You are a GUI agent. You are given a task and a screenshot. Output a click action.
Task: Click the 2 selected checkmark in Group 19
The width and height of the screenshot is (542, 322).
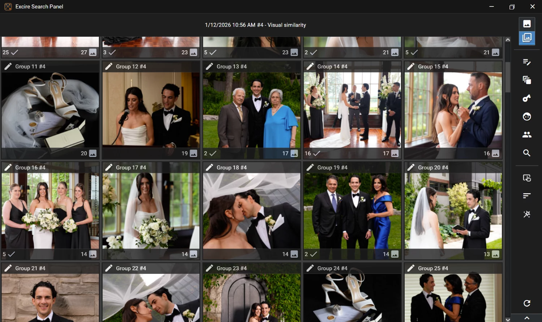coord(313,254)
